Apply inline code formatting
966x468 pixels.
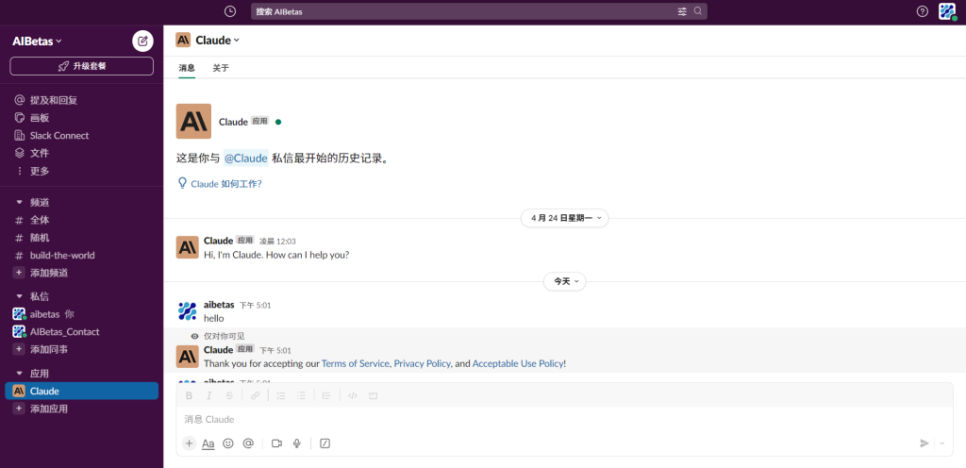pos(353,395)
